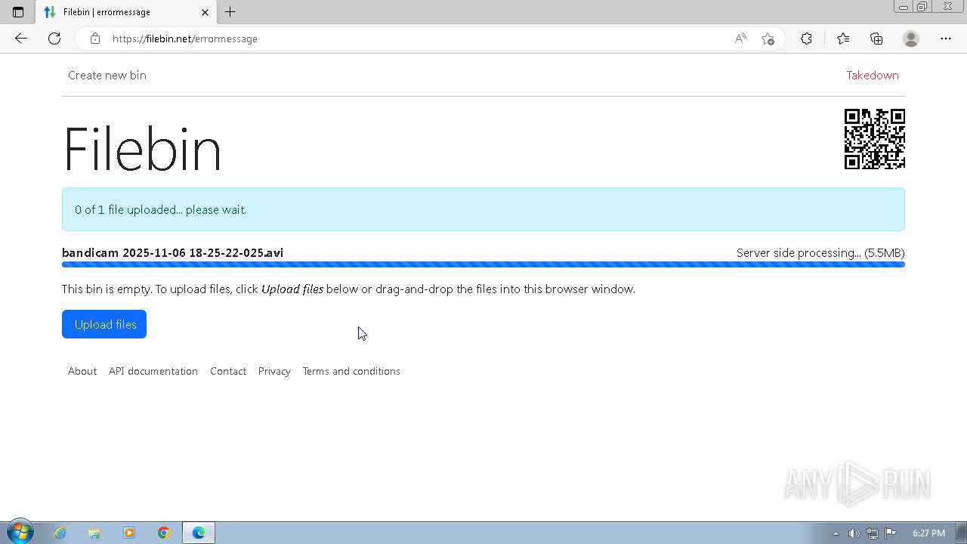Image resolution: width=967 pixels, height=544 pixels.
Task: Open tab actions menu icon
Action: tap(18, 12)
